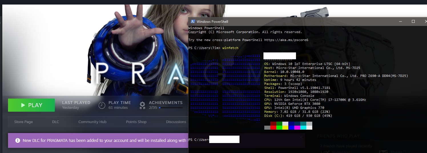The width and height of the screenshot is (427, 153).
Task: Click the Windows PowerShell title bar text
Action: point(212,22)
